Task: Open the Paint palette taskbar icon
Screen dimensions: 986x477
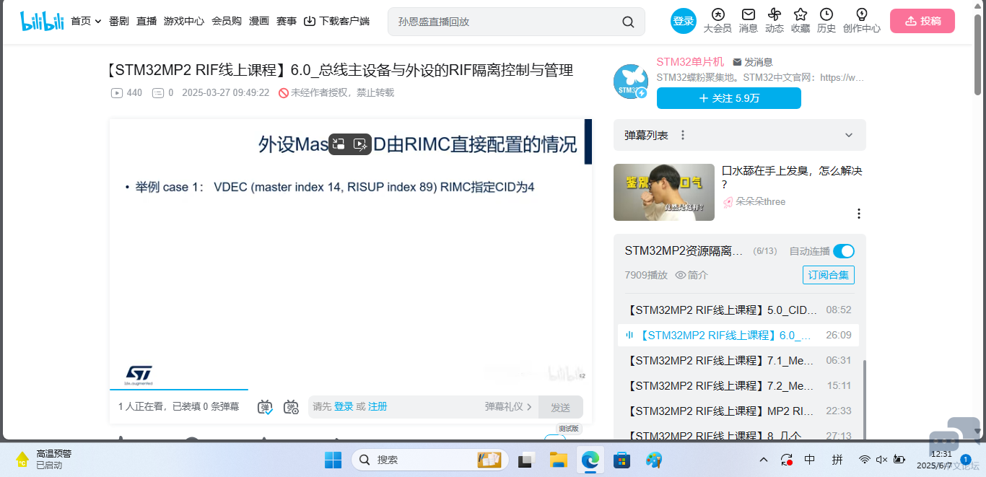Action: tap(654, 460)
